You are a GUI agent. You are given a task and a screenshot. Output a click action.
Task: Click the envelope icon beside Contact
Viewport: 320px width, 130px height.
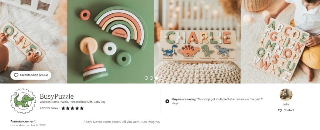click(280, 110)
